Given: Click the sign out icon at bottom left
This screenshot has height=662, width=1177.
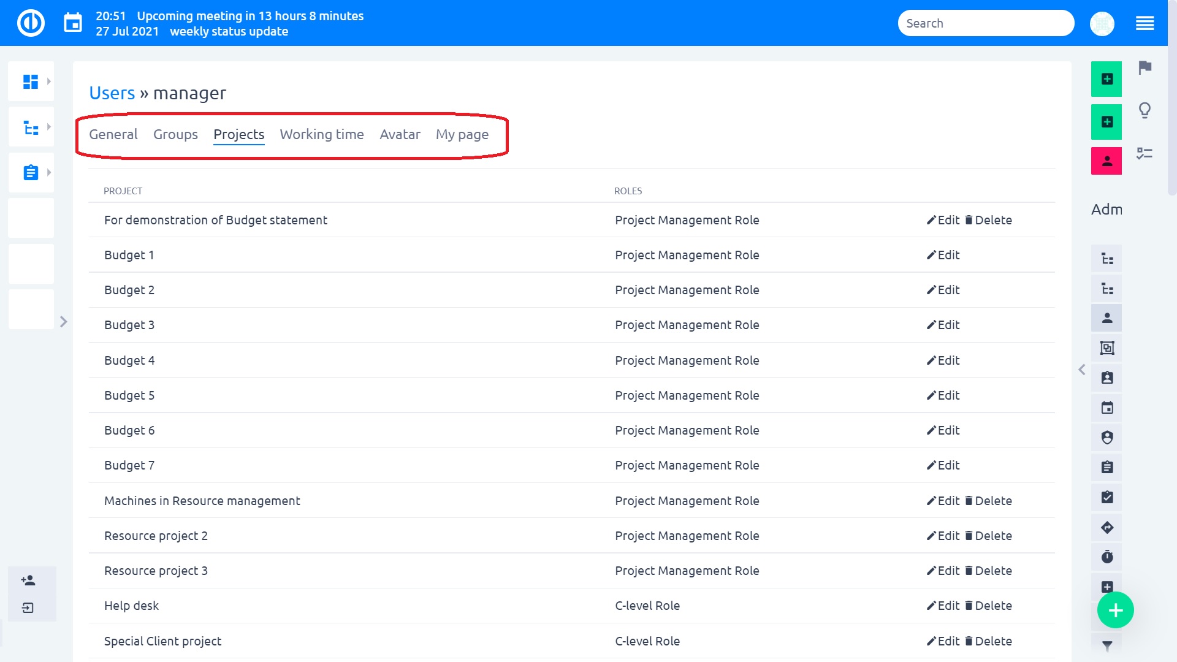Looking at the screenshot, I should pos(28,608).
